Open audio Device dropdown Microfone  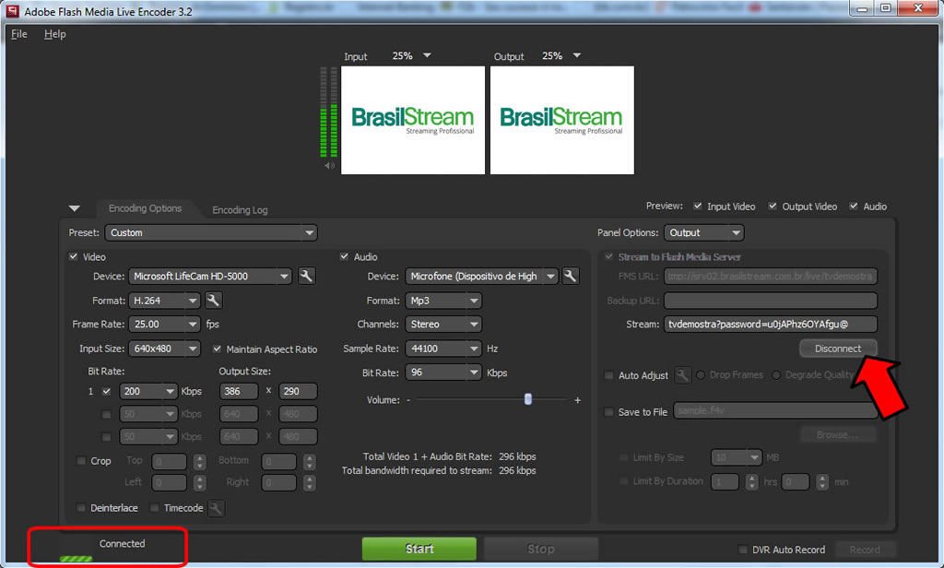pyautogui.click(x=481, y=276)
